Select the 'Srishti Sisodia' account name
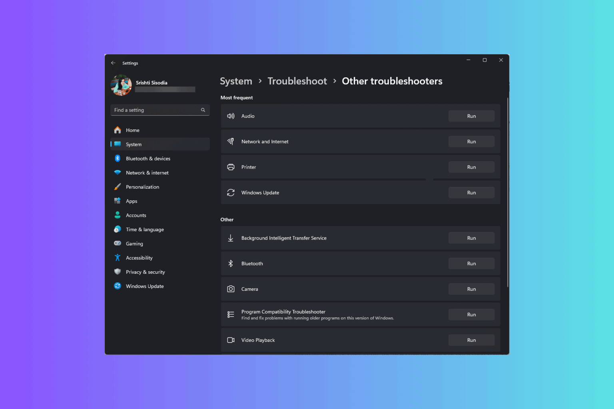The height and width of the screenshot is (409, 614). click(152, 83)
